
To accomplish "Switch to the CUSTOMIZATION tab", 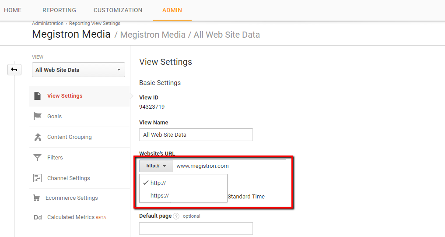I will 118,10.
